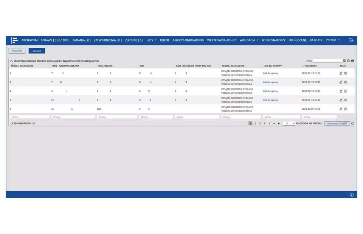
Task: Click into the Filtruj input field
Action: (327, 60)
